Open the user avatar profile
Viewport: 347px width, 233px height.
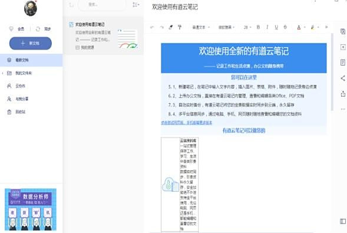[x=31, y=8]
